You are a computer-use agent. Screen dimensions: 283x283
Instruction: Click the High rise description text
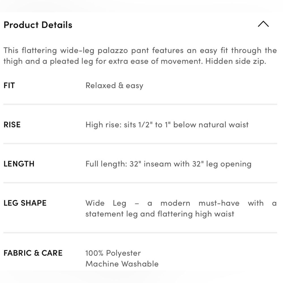(167, 125)
